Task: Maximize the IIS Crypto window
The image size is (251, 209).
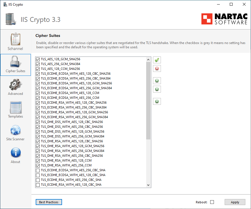Action: (231, 4)
